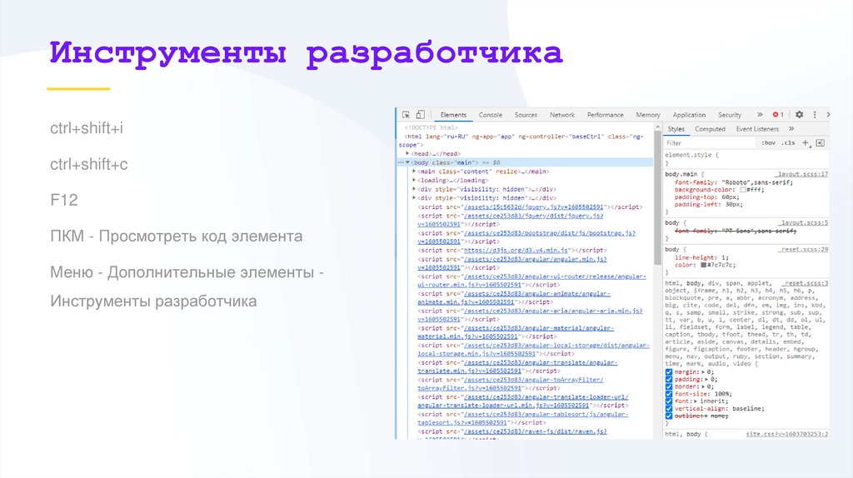Expand the first visibility hidden div
This screenshot has width=853, height=478.
(x=414, y=189)
